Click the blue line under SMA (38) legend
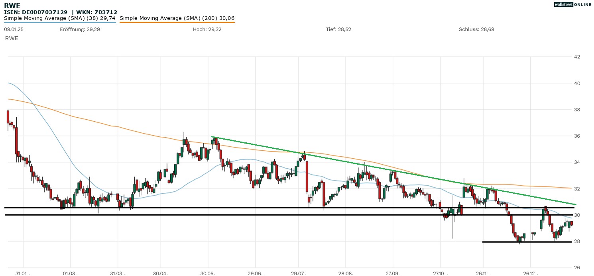The width and height of the screenshot is (594, 276). click(60, 22)
